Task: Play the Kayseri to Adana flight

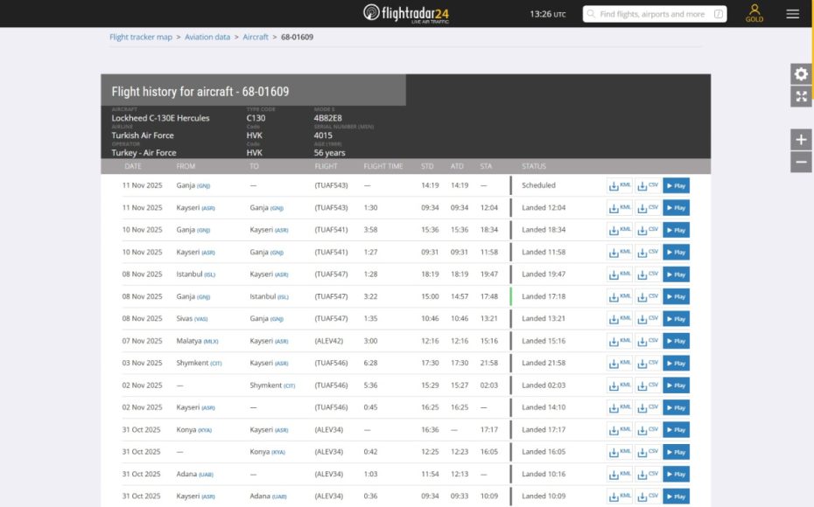Action: point(676,497)
